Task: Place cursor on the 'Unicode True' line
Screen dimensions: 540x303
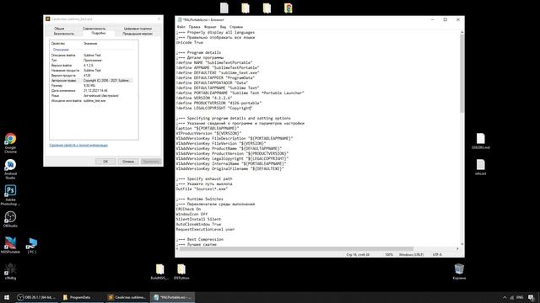Action: (189, 43)
